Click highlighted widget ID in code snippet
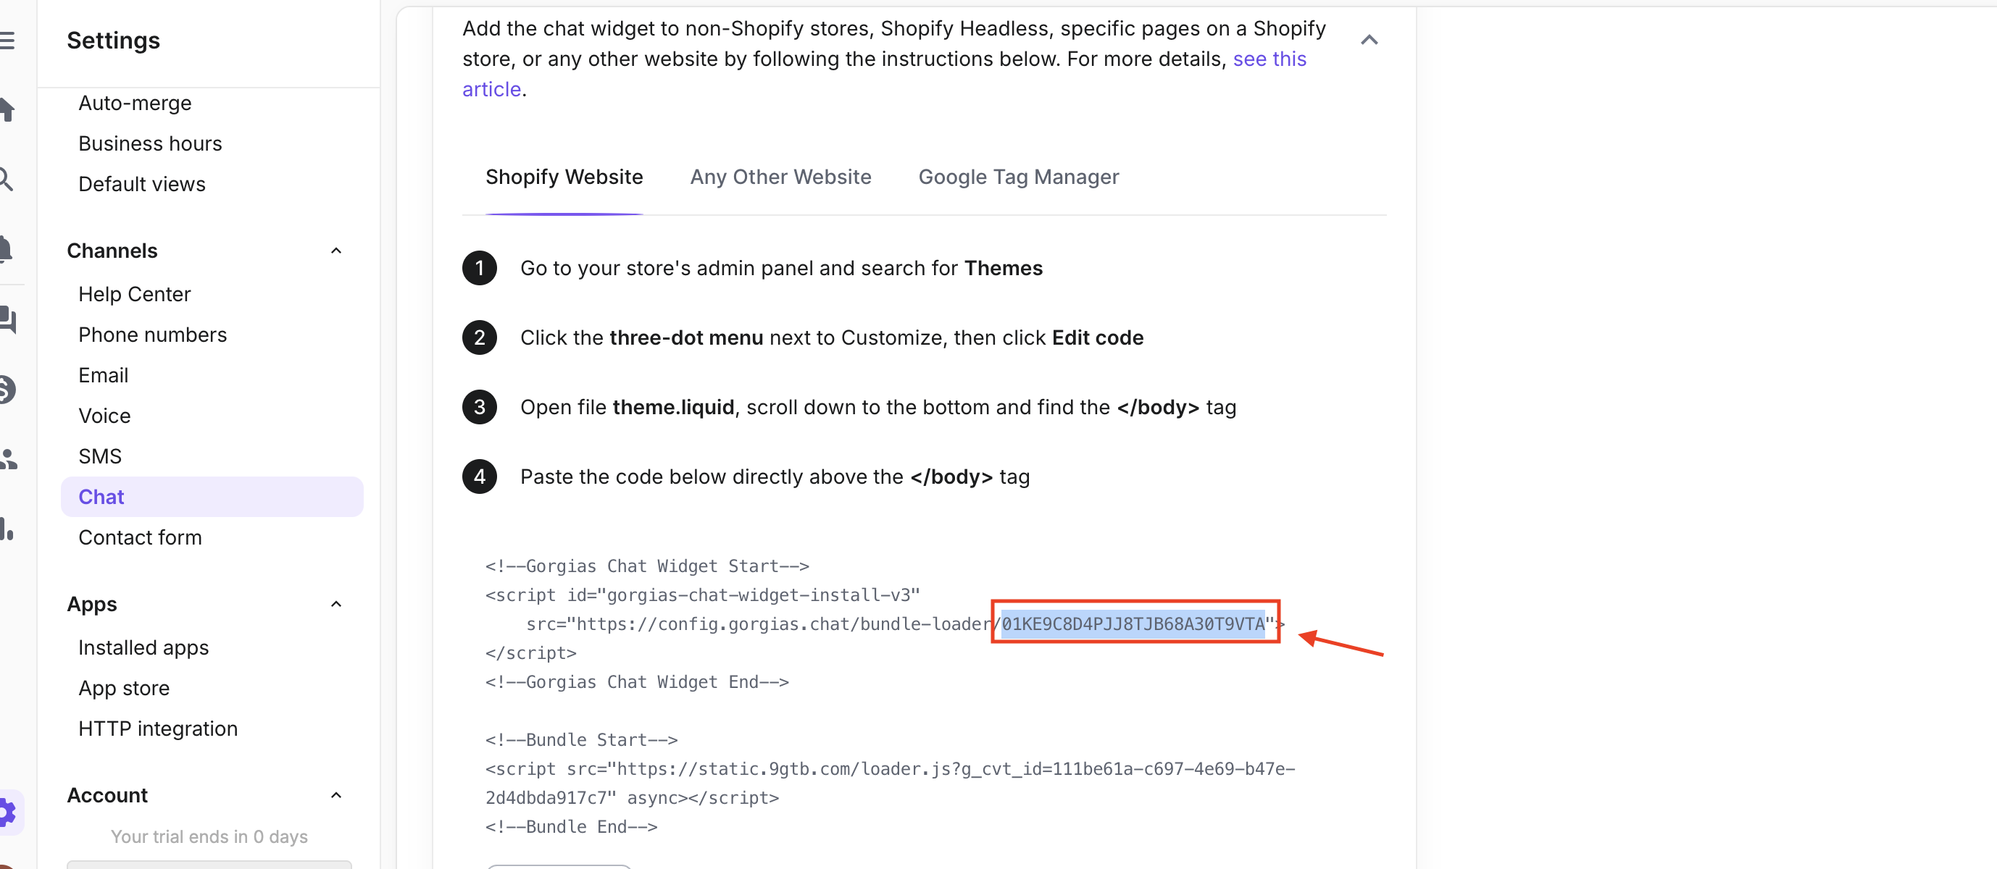Screen dimensions: 1997x869 click(1133, 624)
